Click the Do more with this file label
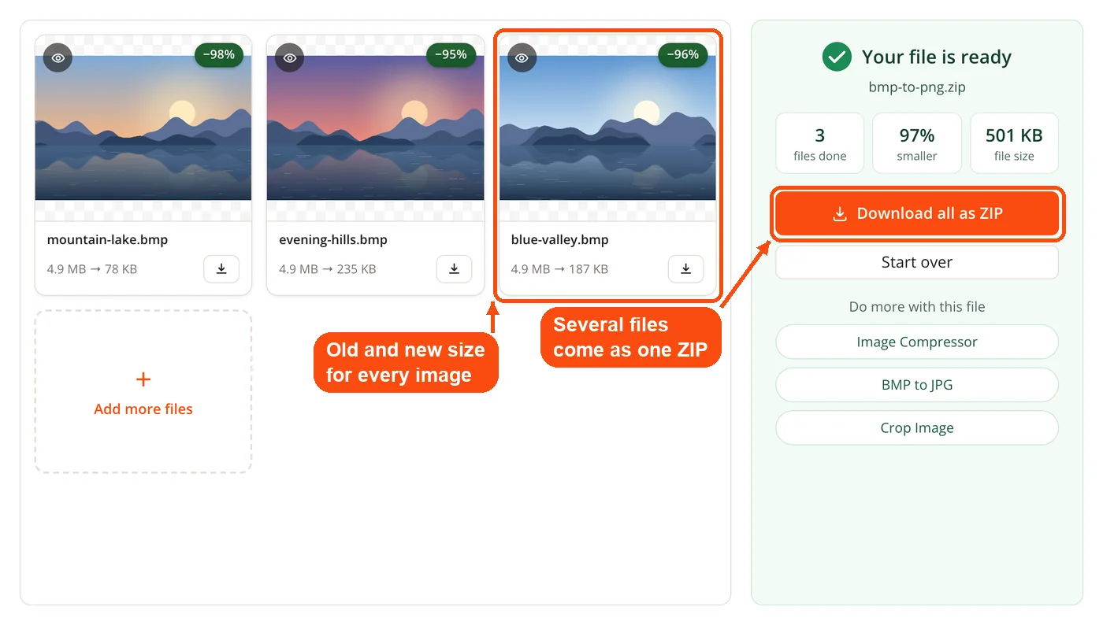1103x625 pixels. 917,306
